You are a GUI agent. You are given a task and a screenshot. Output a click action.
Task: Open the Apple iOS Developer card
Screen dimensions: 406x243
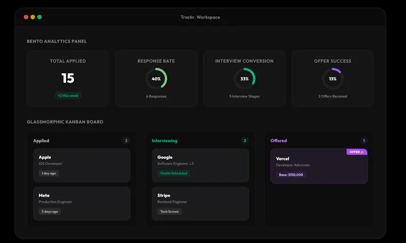tap(82, 165)
